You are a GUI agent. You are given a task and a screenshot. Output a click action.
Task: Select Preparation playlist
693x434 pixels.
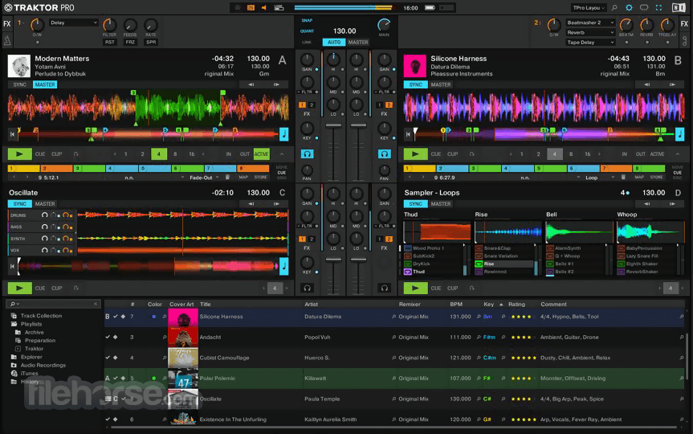[x=40, y=340]
